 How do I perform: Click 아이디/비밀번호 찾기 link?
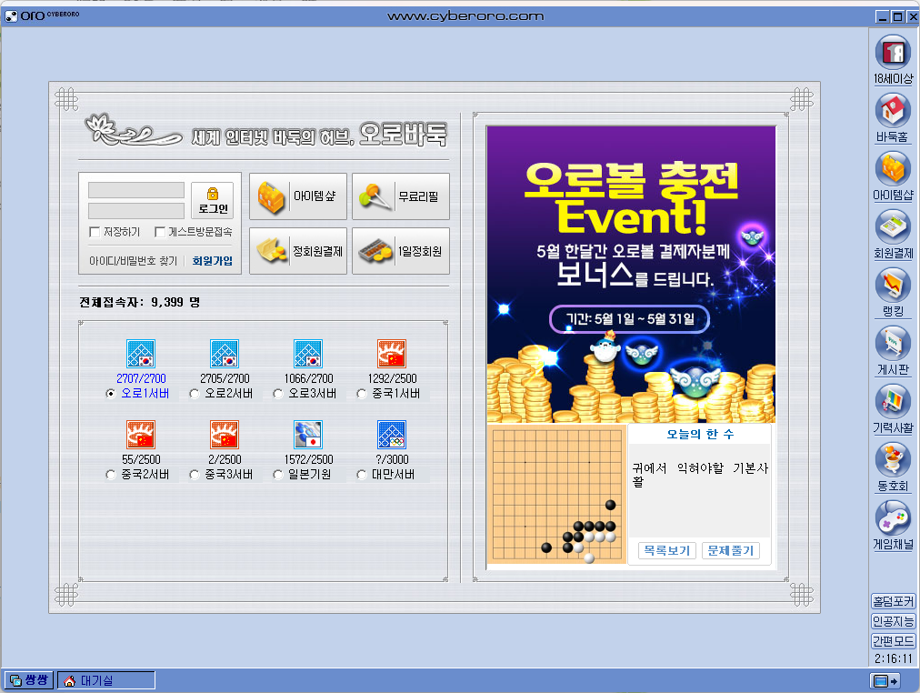tap(133, 260)
